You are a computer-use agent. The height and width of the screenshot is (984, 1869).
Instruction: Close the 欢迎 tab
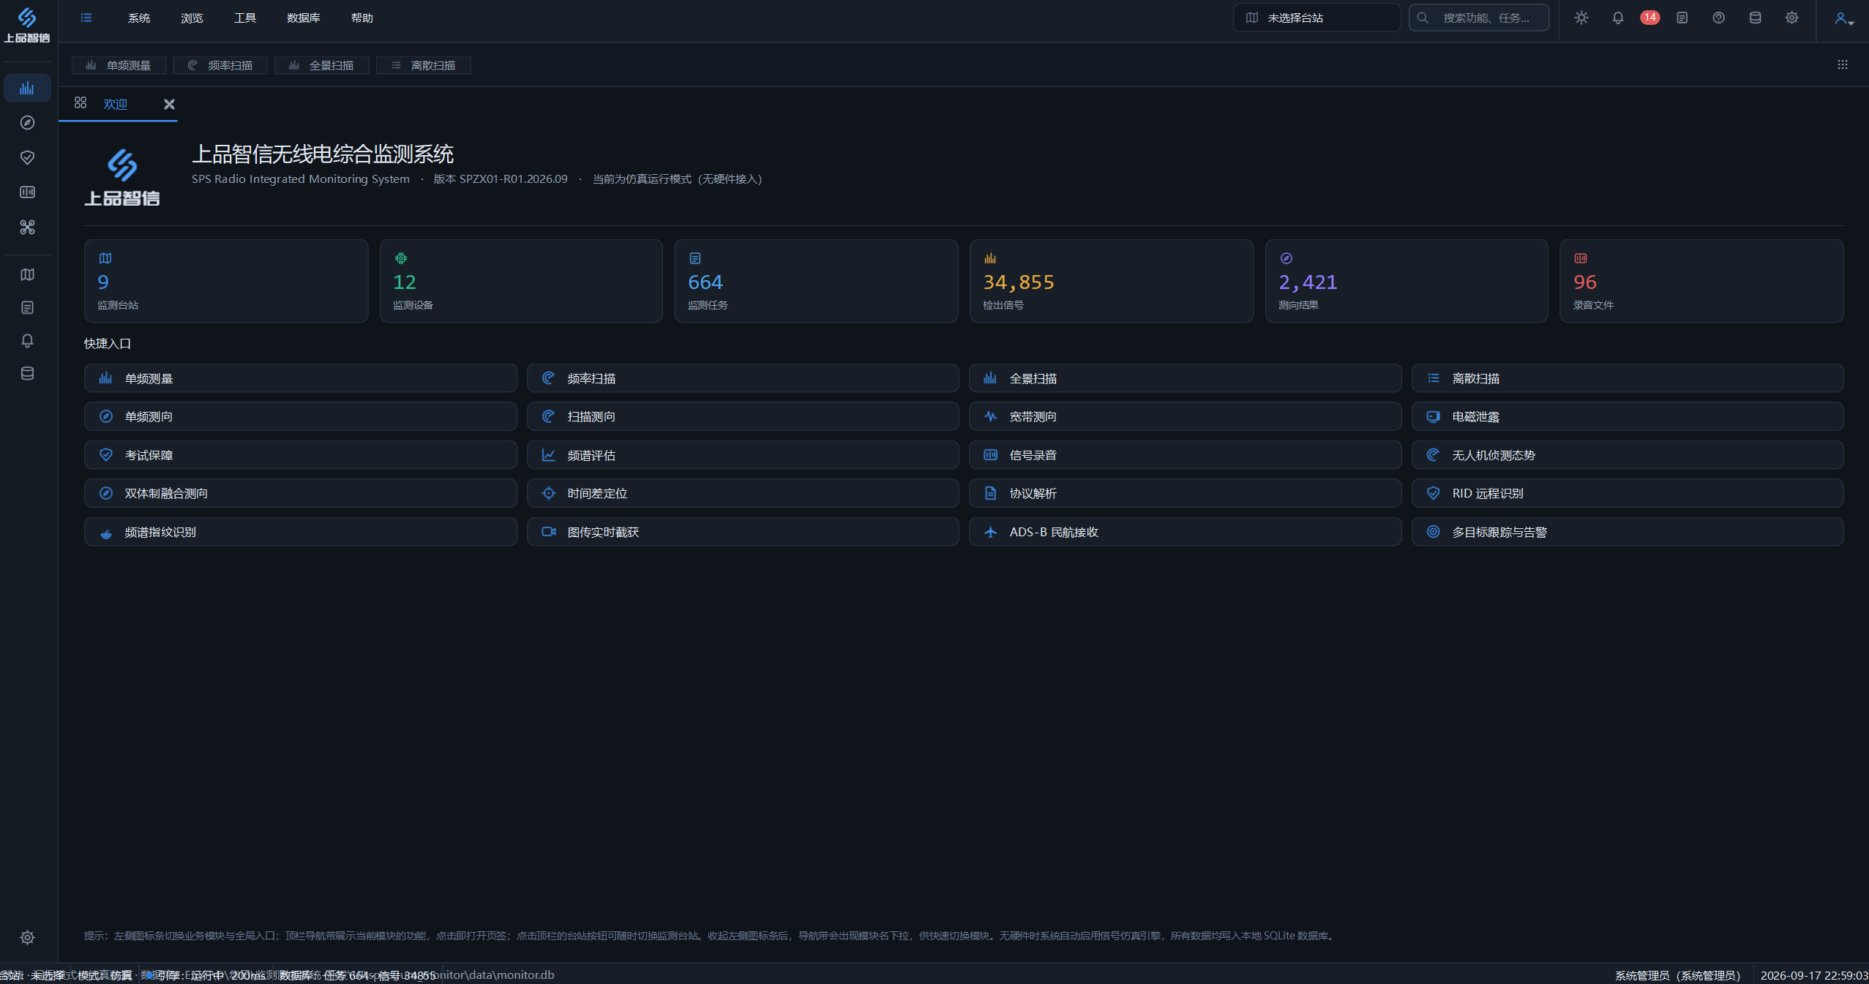click(169, 104)
